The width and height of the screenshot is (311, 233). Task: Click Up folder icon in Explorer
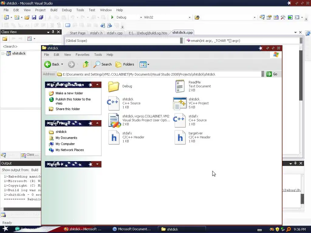pyautogui.click(x=86, y=64)
